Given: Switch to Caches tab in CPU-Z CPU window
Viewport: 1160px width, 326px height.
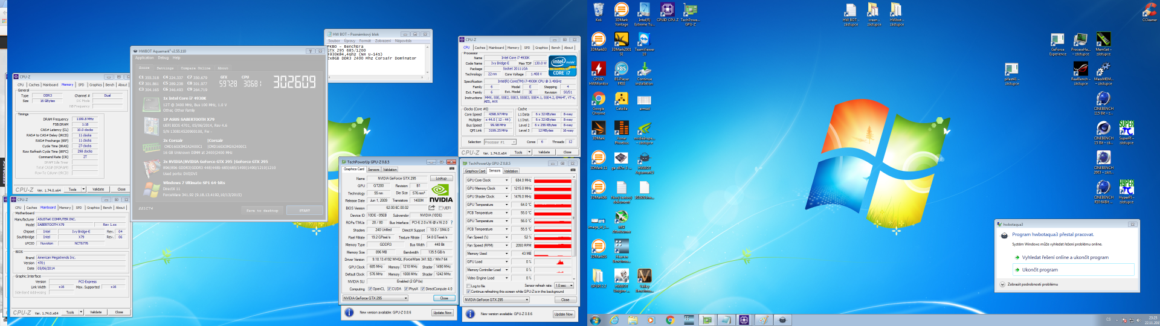Looking at the screenshot, I should pos(480,48).
